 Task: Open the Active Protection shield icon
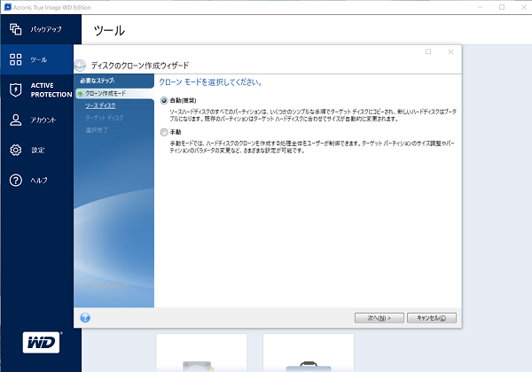15,89
